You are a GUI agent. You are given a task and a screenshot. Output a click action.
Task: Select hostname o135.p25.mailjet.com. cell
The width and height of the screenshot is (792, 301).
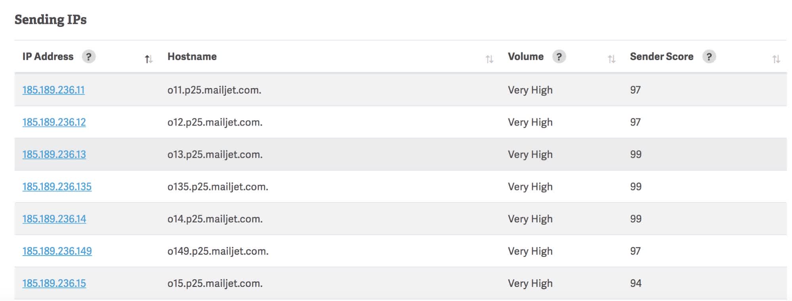pos(218,187)
